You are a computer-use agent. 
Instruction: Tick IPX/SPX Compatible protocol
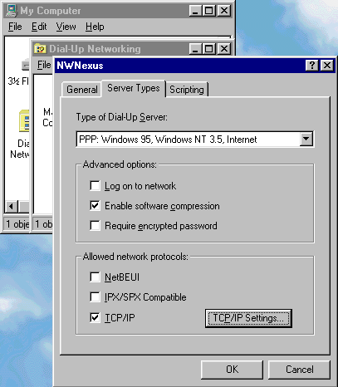95,297
